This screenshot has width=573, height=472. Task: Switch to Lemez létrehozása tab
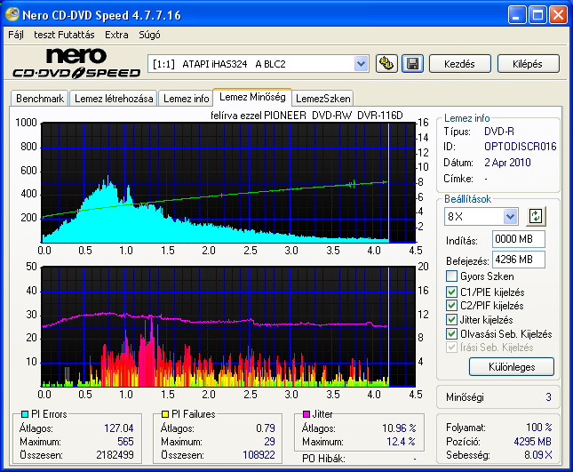tap(114, 99)
